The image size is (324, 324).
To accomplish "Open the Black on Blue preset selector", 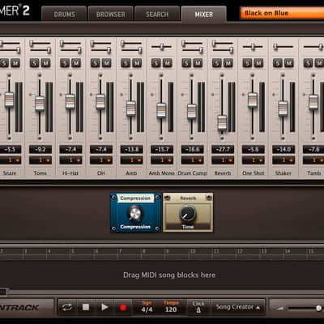I will click(x=282, y=13).
